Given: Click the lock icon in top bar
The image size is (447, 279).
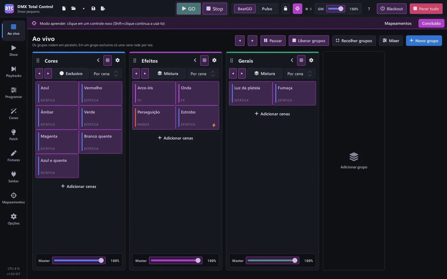Looking at the screenshot, I should tap(286, 9).
